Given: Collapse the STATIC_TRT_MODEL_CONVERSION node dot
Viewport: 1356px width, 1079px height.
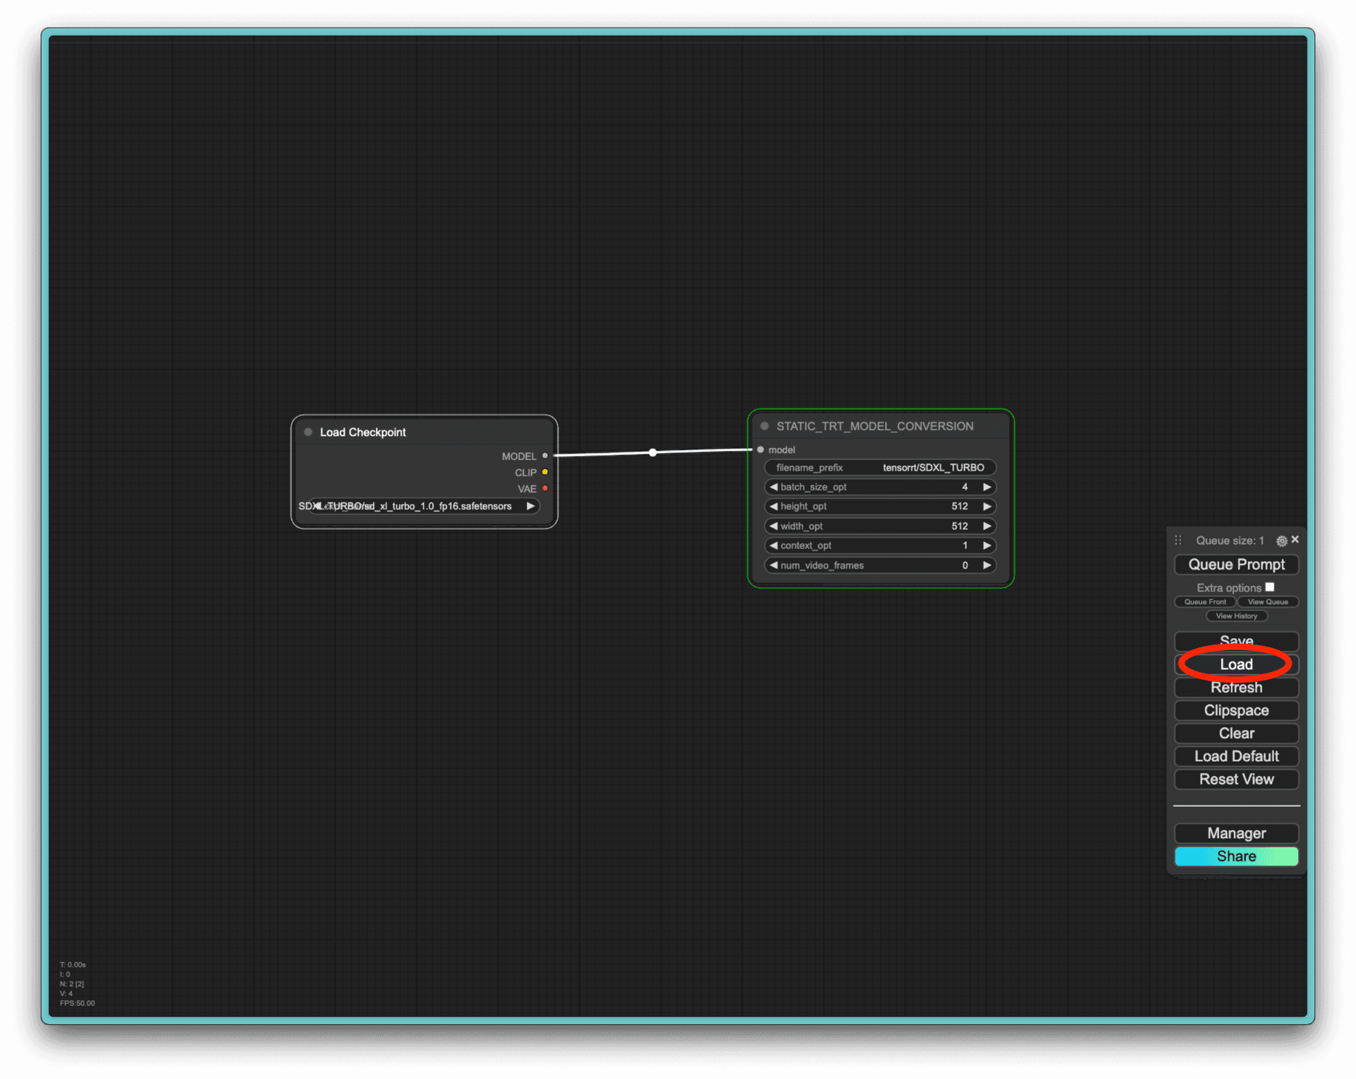Looking at the screenshot, I should pyautogui.click(x=764, y=426).
